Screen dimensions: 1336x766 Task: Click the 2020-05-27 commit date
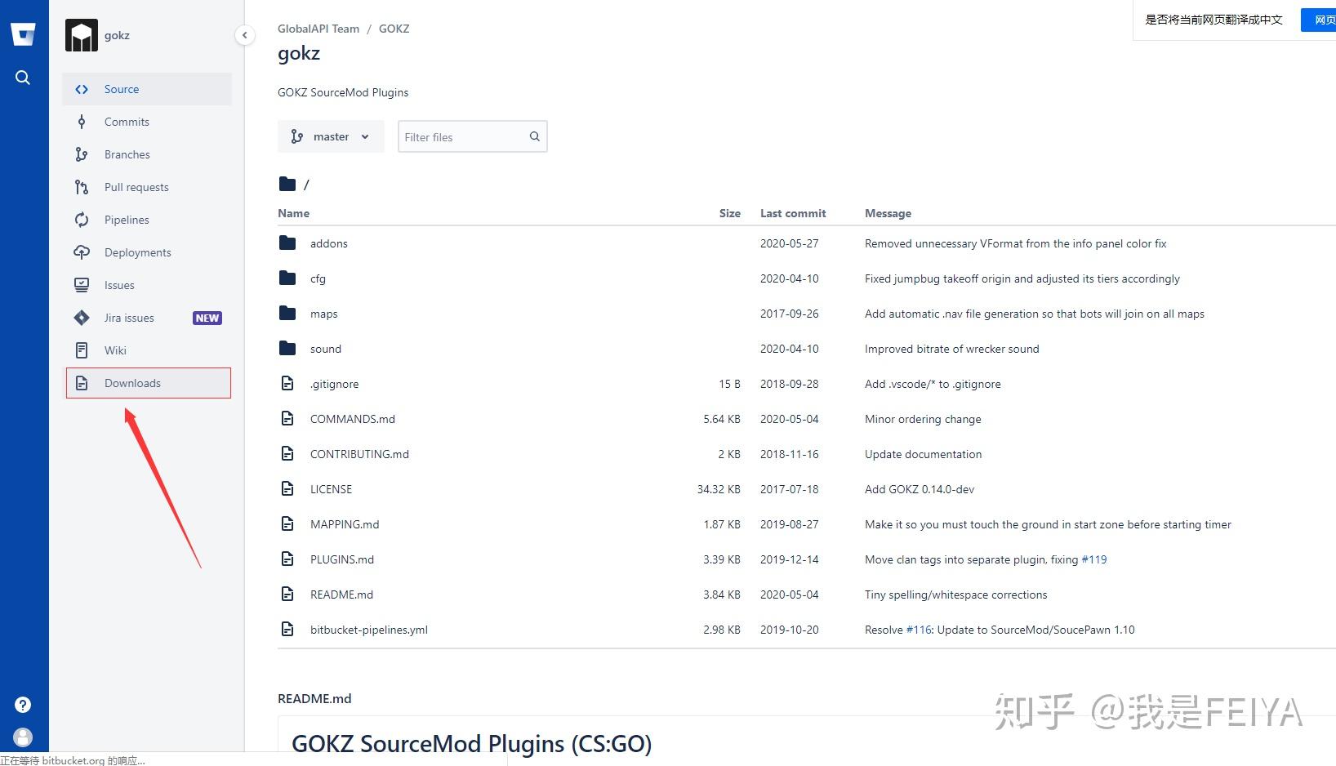pos(789,243)
